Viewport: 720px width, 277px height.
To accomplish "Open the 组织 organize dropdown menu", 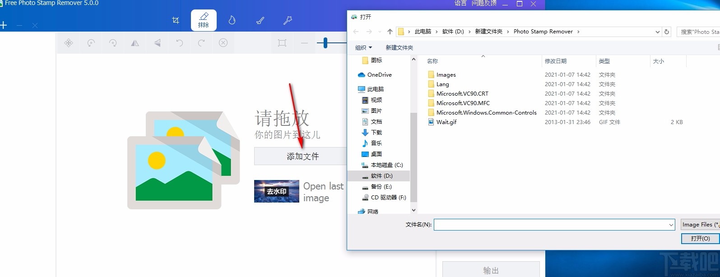I will pos(363,47).
